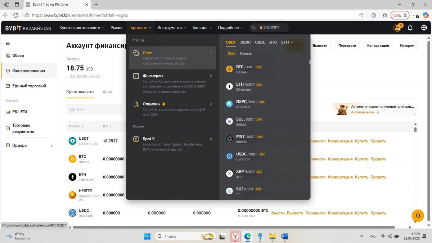Open the language globe icon

[424, 28]
